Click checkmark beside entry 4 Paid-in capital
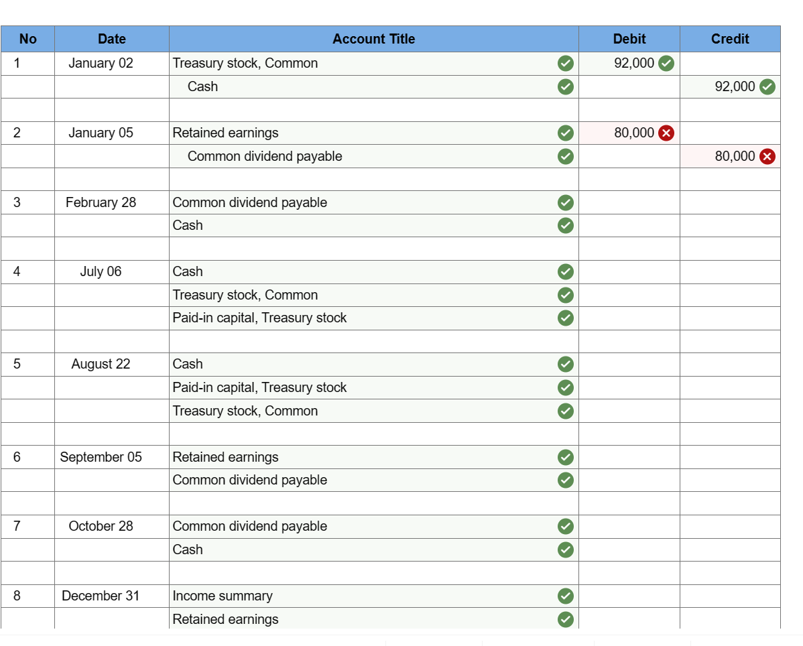 click(x=565, y=318)
